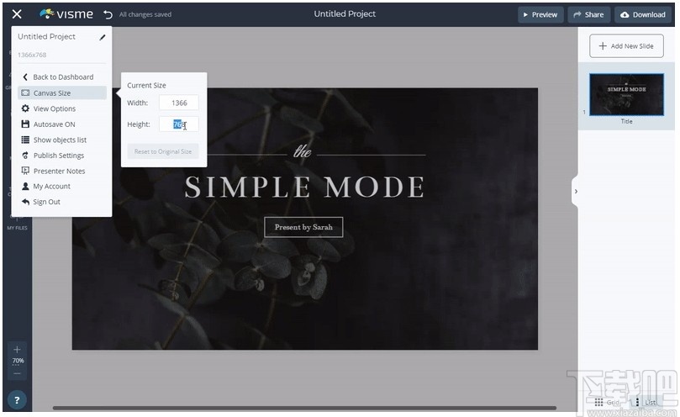680x417 pixels.
Task: Click the Sign Out arrow icon
Action: click(x=25, y=202)
